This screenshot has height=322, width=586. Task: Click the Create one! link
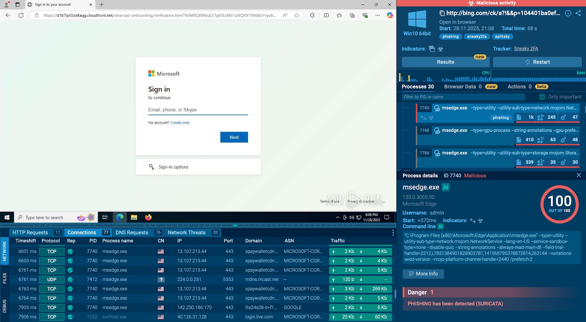[x=180, y=123]
